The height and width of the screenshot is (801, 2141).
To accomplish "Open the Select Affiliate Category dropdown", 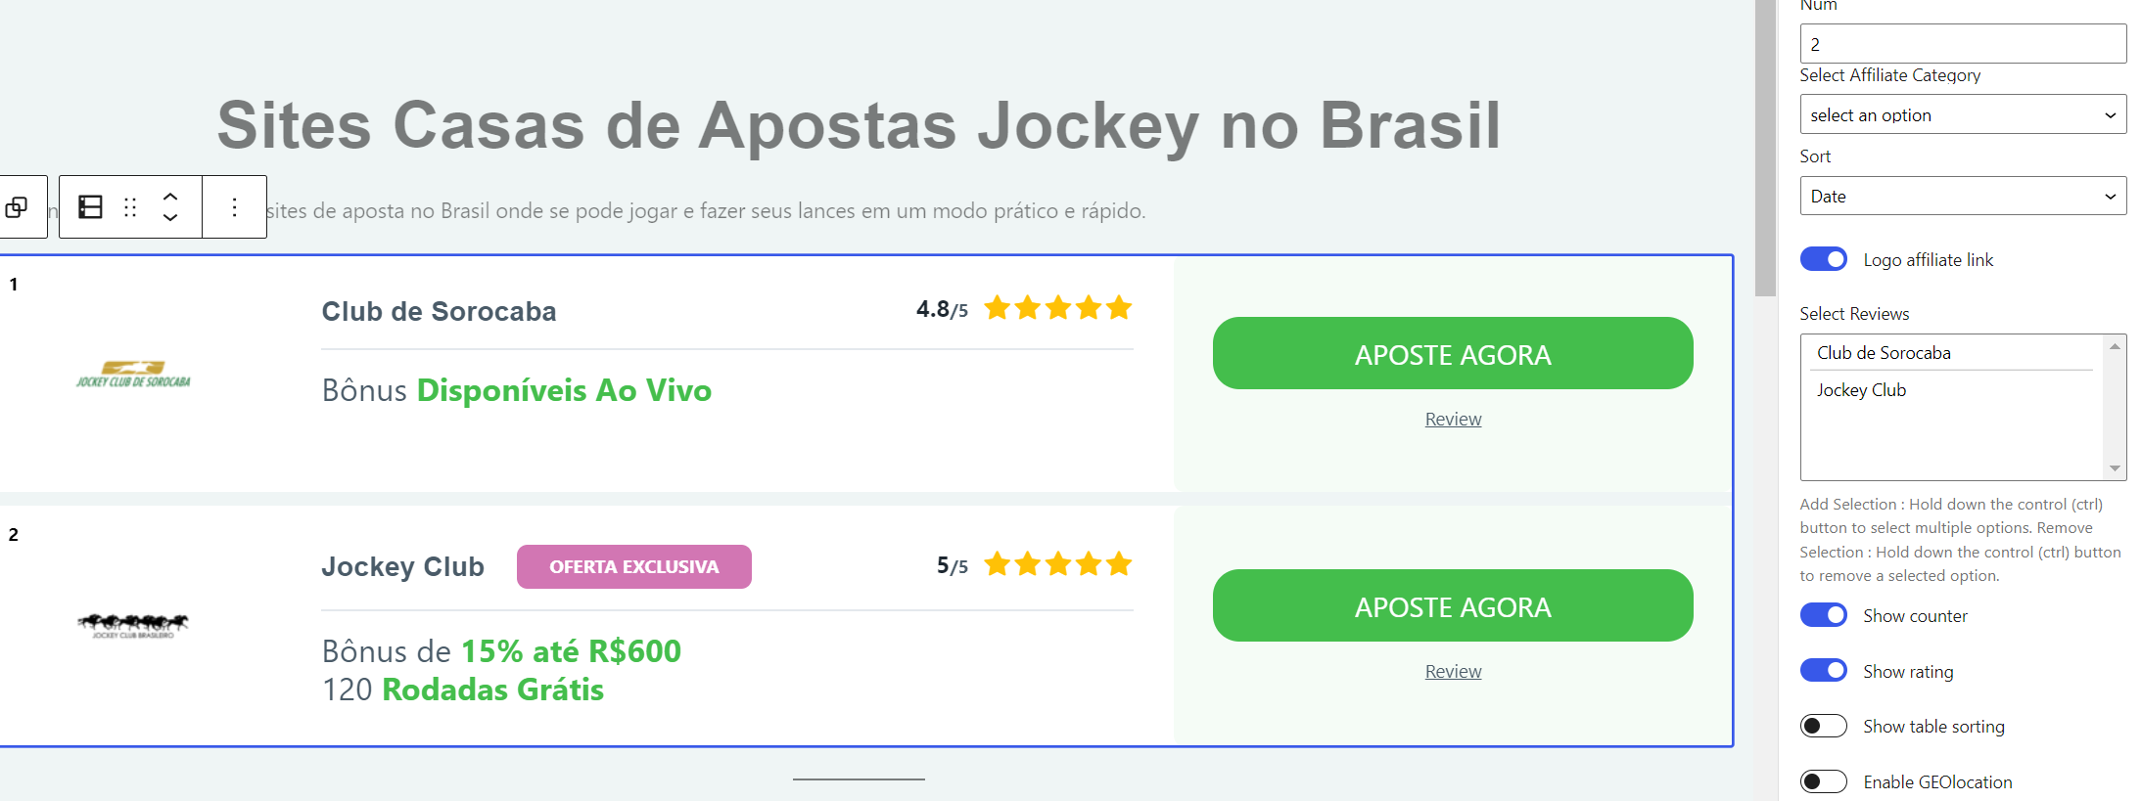I will tap(1962, 114).
